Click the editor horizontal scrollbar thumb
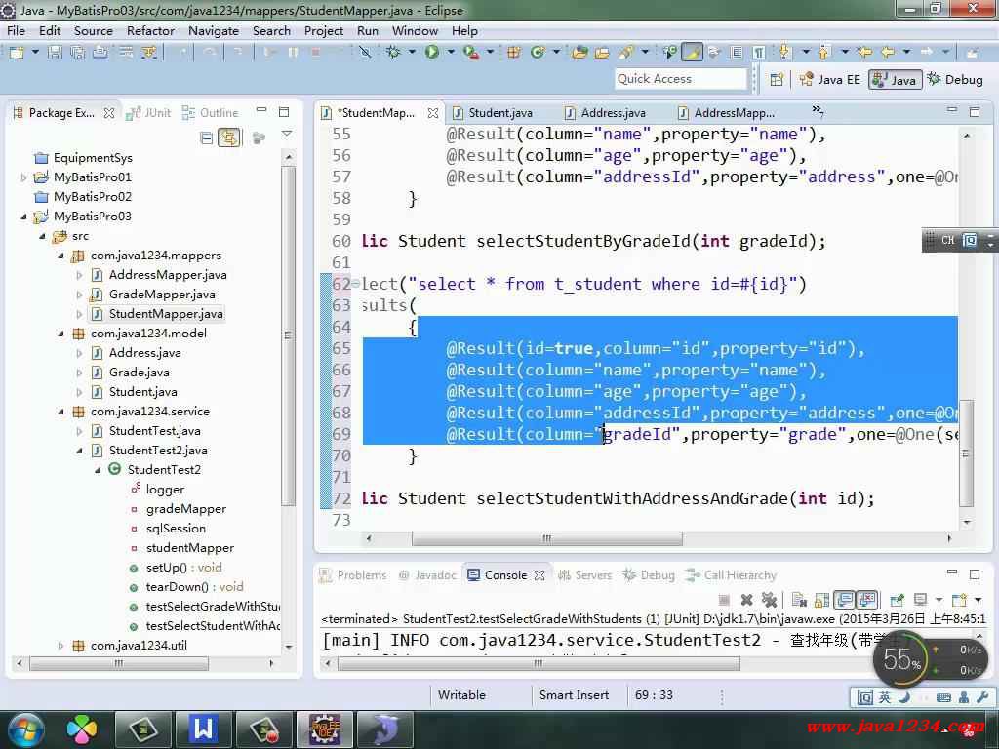 pyautogui.click(x=546, y=538)
